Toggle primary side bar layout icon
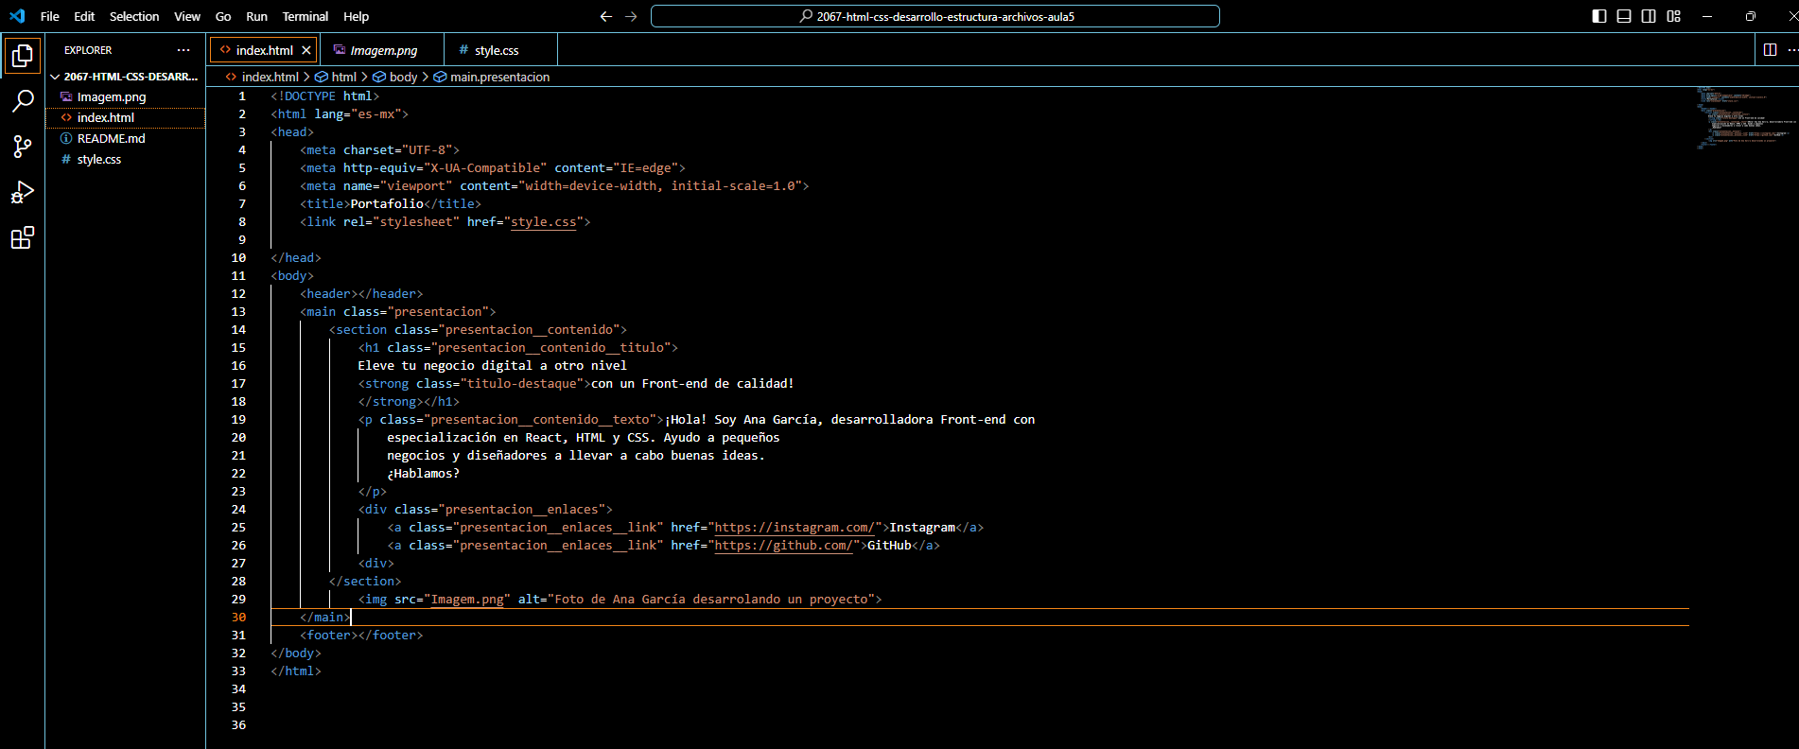 tap(1599, 16)
